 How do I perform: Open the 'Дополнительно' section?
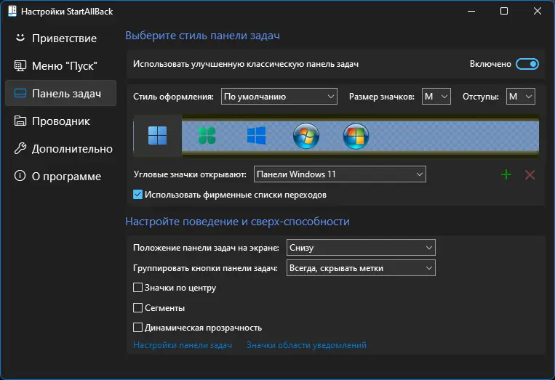click(x=60, y=148)
